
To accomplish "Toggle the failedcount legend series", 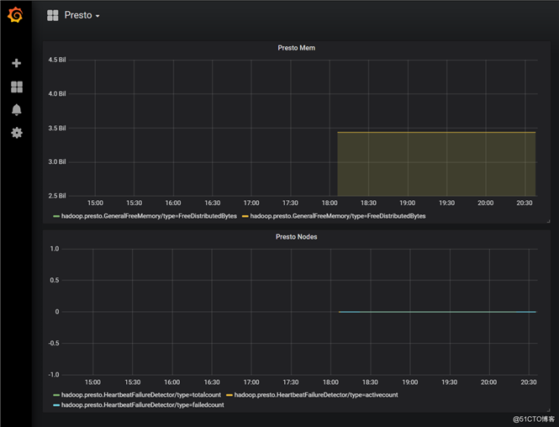I will (143, 405).
